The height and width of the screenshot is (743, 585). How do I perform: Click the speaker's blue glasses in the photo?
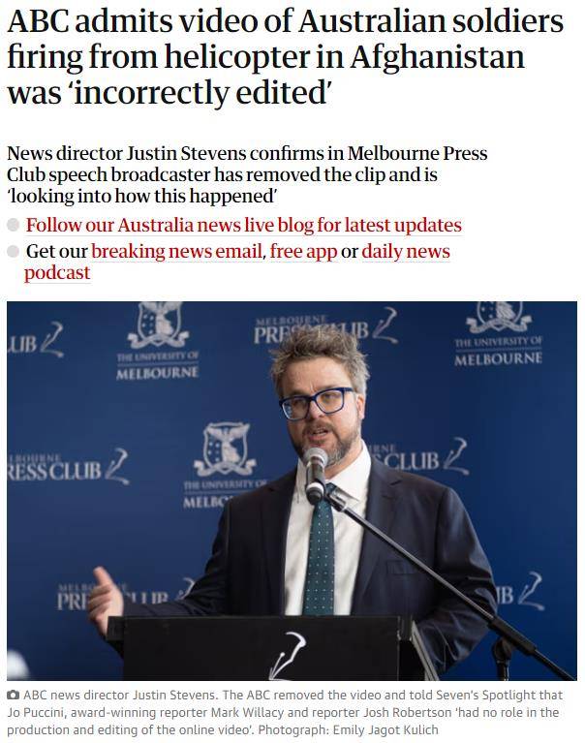[x=318, y=403]
